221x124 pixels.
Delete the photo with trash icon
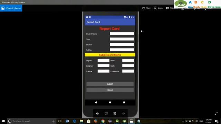[x=115, y=113]
